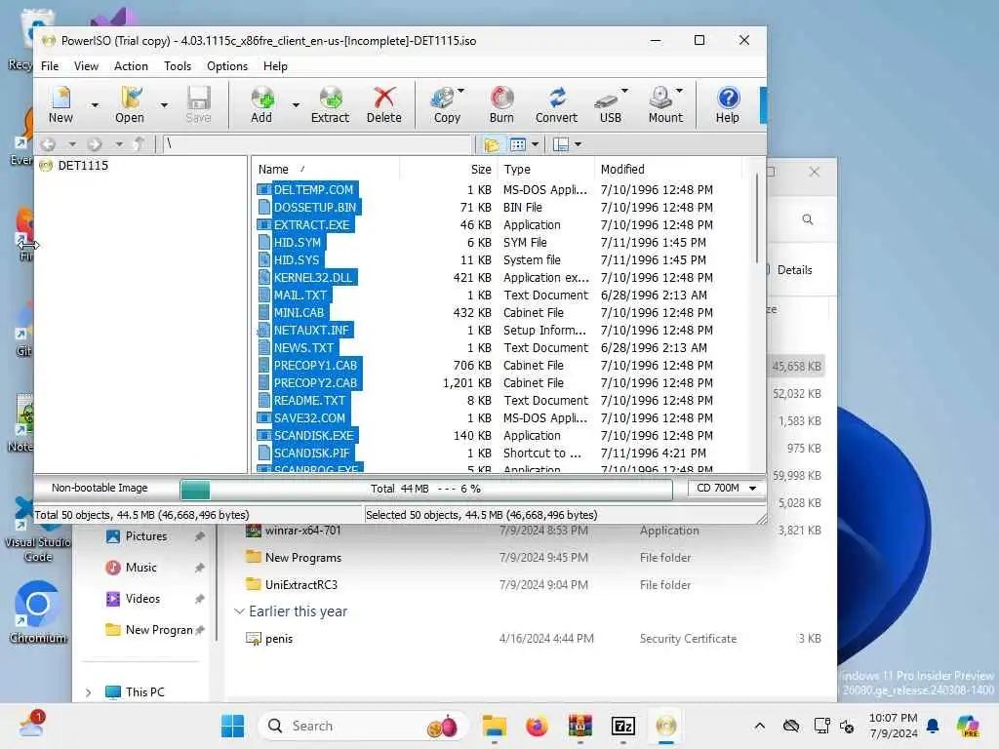Expand the Mount button dropdown arrow
999x749 pixels.
coord(679,91)
